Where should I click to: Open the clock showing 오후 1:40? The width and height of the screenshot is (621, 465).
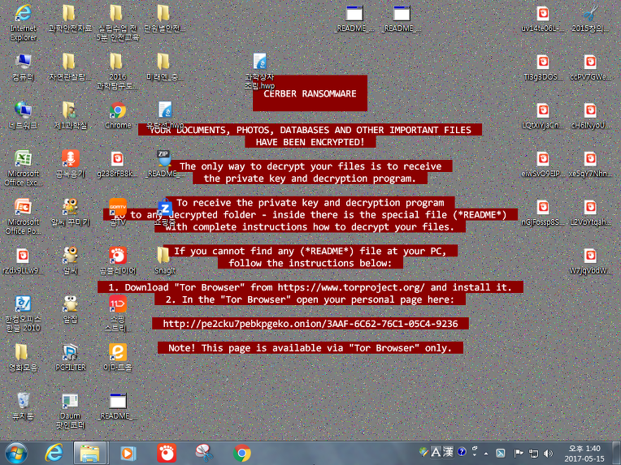584,453
